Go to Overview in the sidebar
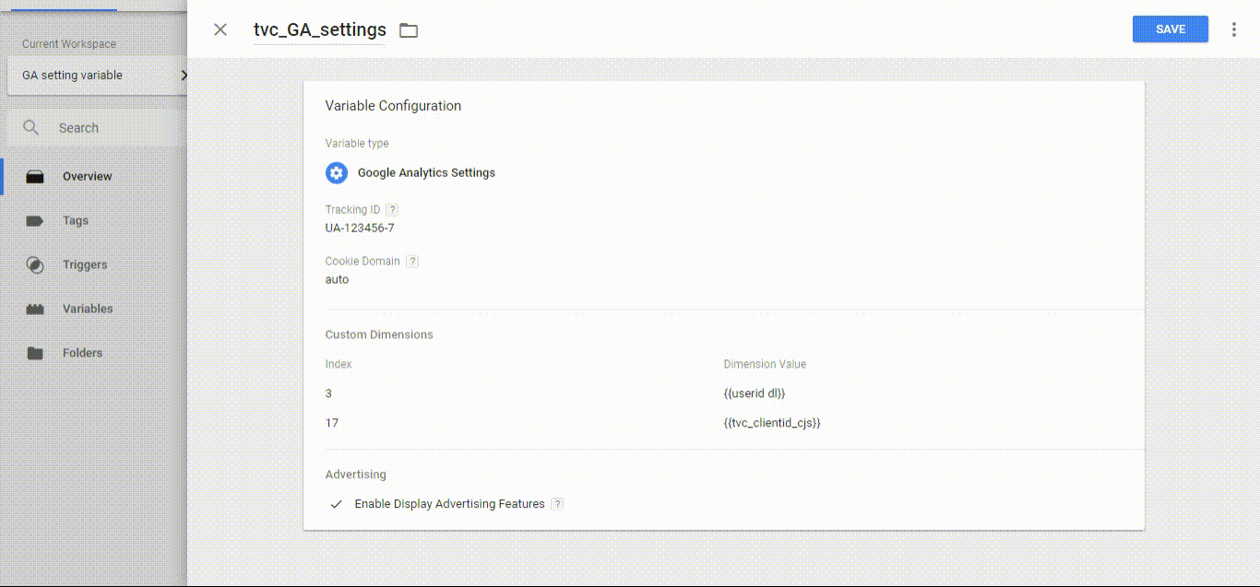This screenshot has width=1260, height=587. [x=87, y=176]
